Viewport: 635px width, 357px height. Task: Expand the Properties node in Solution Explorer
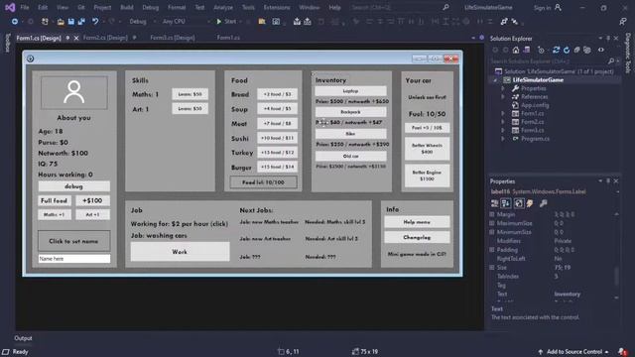point(503,88)
